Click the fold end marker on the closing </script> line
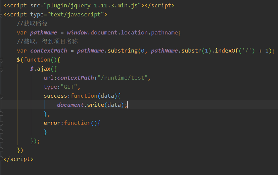Image resolution: width=278 pixels, height=175 pixels. (1, 159)
